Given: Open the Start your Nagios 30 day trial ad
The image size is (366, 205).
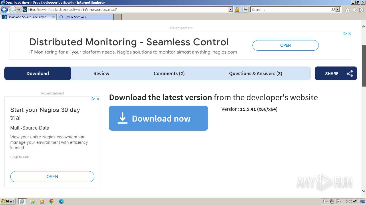Looking at the screenshot, I should (x=45, y=114).
